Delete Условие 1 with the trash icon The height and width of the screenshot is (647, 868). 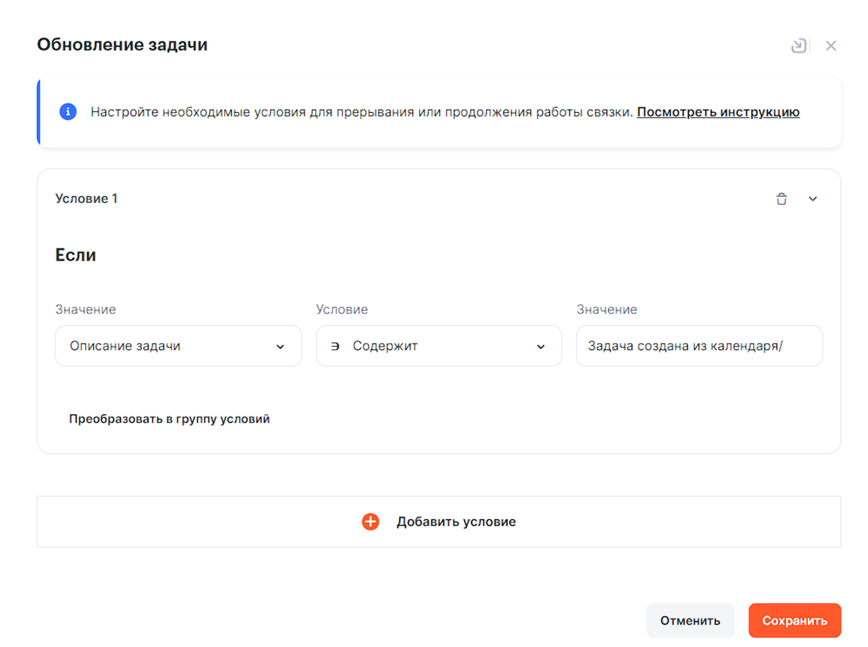(781, 199)
